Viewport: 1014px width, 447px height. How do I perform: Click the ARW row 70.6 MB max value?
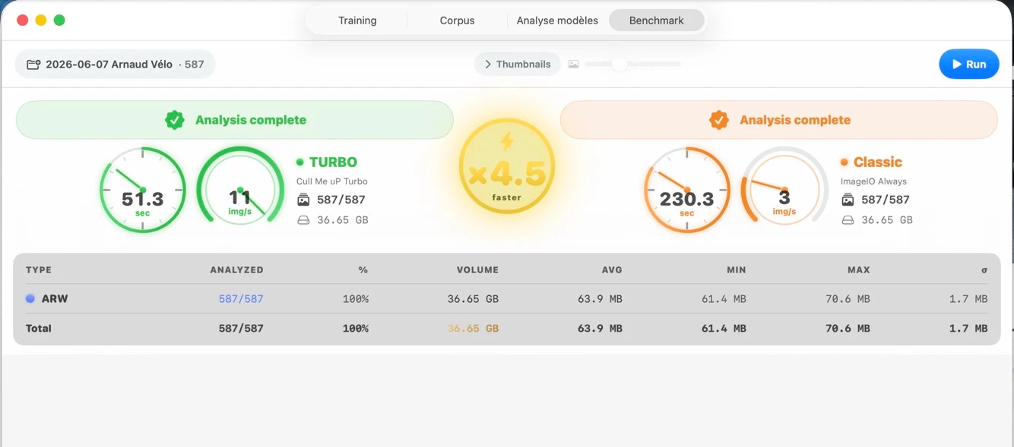(848, 299)
